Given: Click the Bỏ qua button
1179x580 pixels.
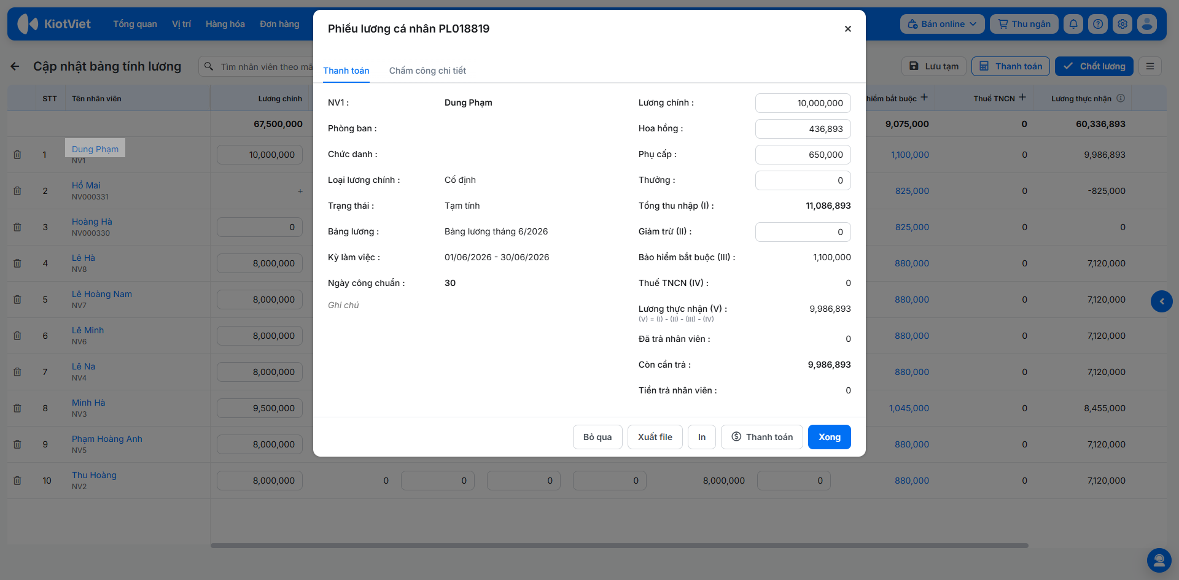Looking at the screenshot, I should coord(597,437).
